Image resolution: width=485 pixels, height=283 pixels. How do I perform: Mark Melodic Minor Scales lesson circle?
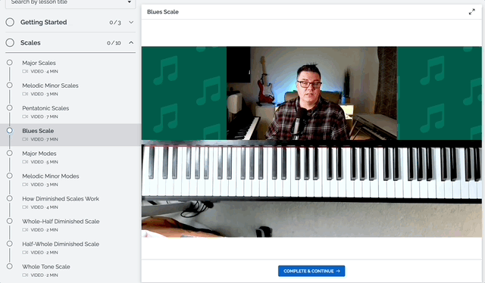tap(10, 85)
